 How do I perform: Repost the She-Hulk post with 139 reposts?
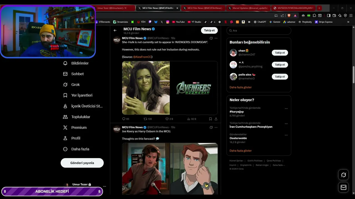[148, 119]
